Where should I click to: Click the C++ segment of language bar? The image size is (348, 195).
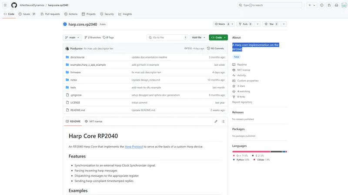tap(251, 152)
